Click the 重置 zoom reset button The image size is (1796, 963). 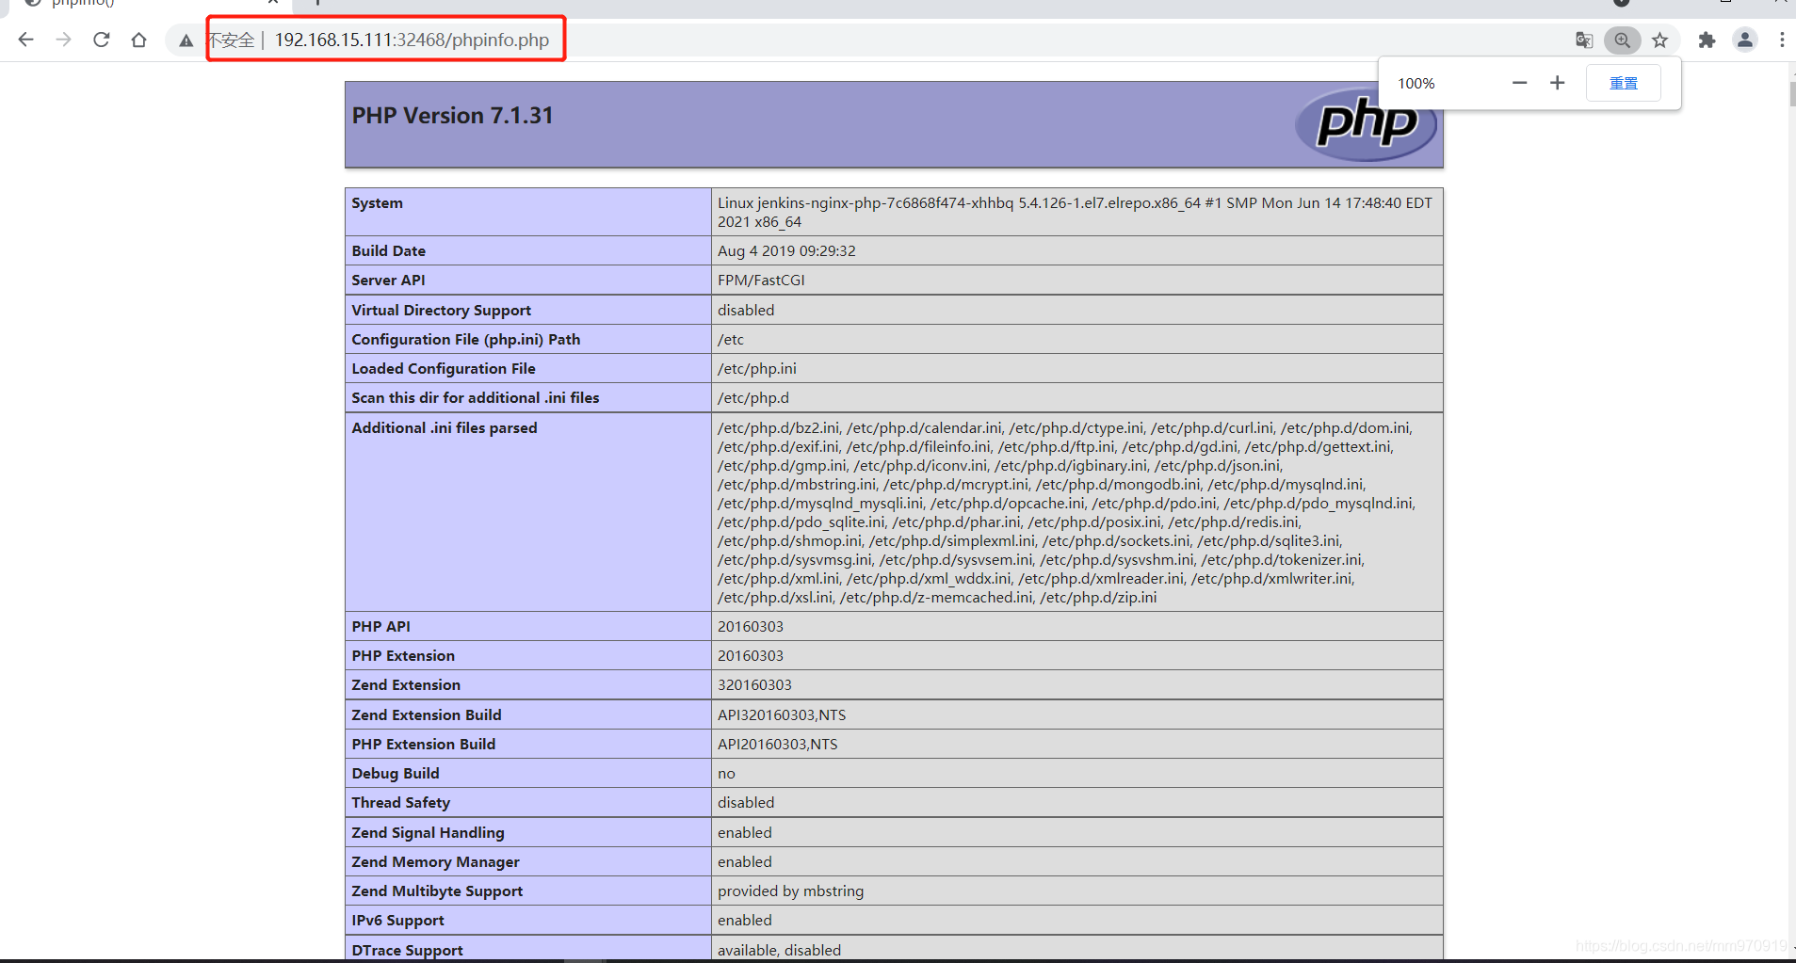(1624, 83)
